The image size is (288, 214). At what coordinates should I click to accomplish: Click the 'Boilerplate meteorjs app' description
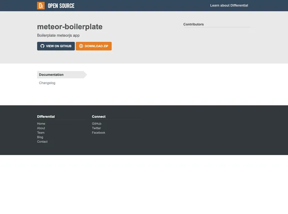pyautogui.click(x=58, y=36)
